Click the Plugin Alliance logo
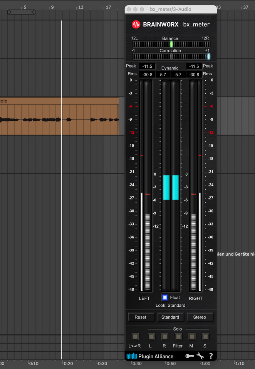Image resolution: width=255 pixels, height=369 pixels. tap(150, 356)
